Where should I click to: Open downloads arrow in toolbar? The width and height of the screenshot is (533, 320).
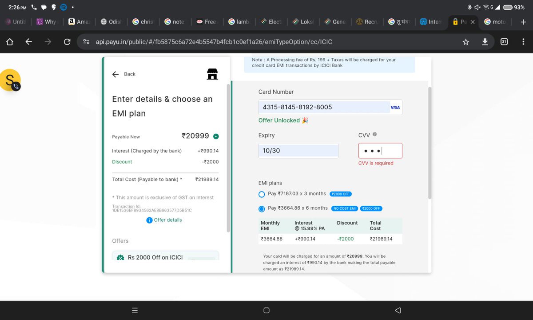(485, 42)
